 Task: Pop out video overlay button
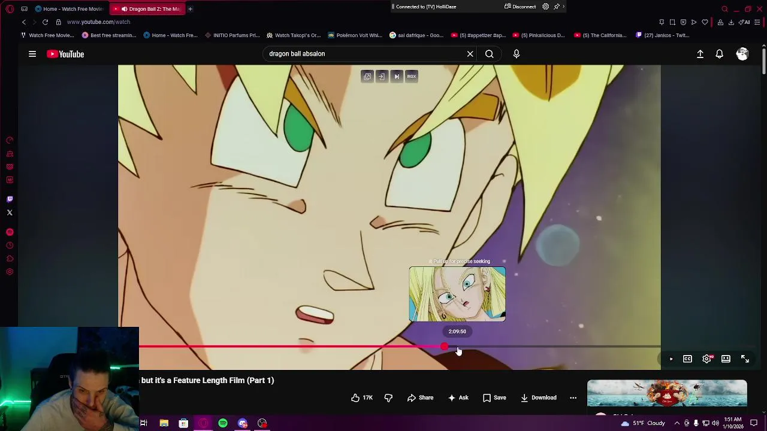tap(367, 76)
